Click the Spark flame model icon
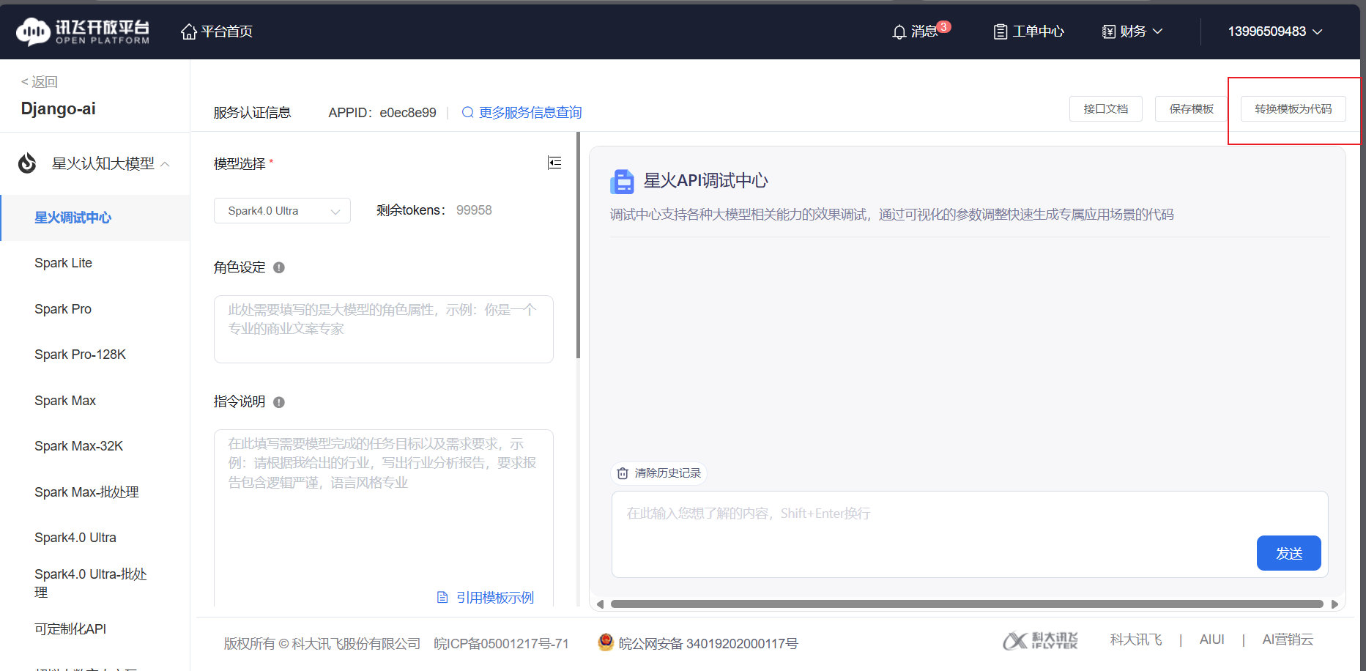 27,163
